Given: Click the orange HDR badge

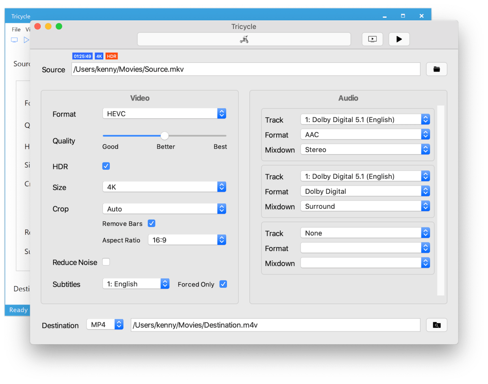Looking at the screenshot, I should (x=111, y=56).
